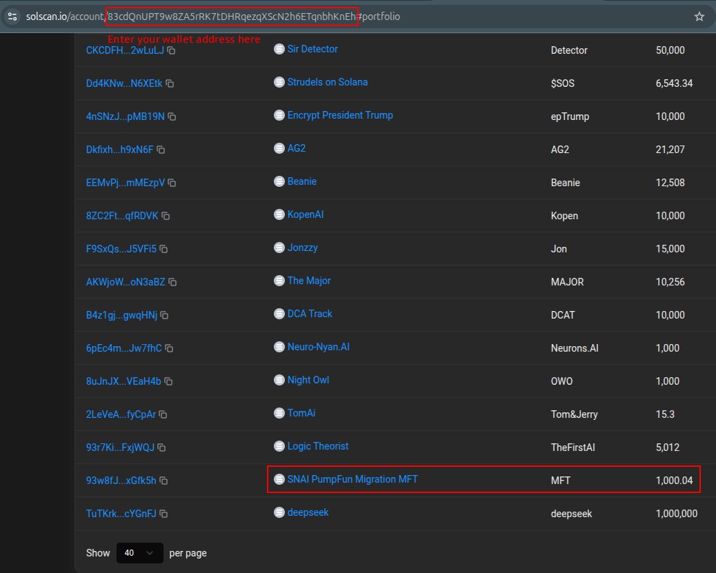Screen dimensions: 716x573
Task: Select the TheFirstAI symbol cell
Action: [x=573, y=448]
